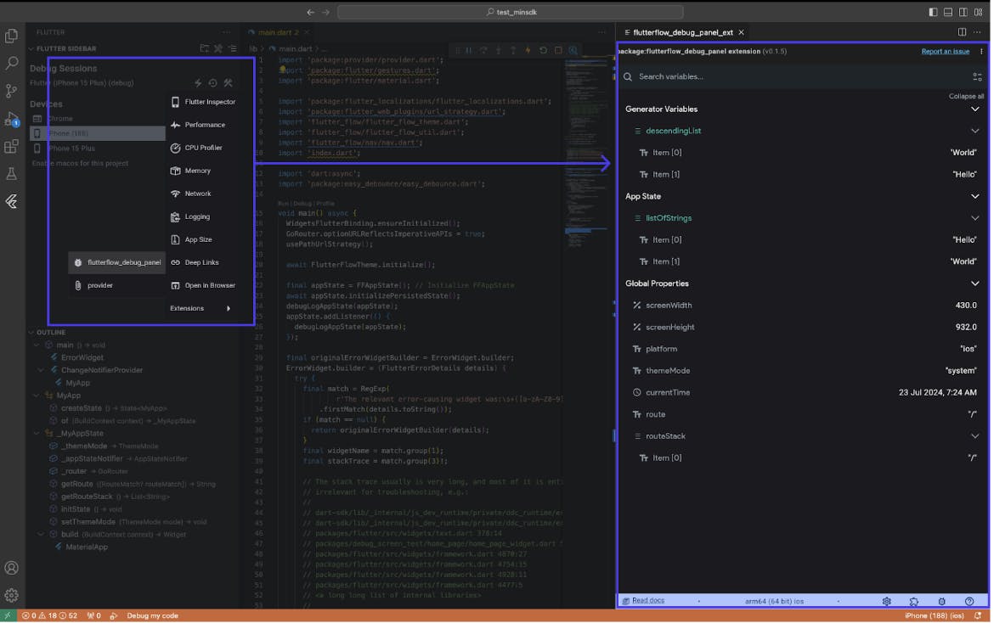The image size is (994, 623).
Task: Select Flutter Inspector from the menu
Action: pyautogui.click(x=209, y=102)
